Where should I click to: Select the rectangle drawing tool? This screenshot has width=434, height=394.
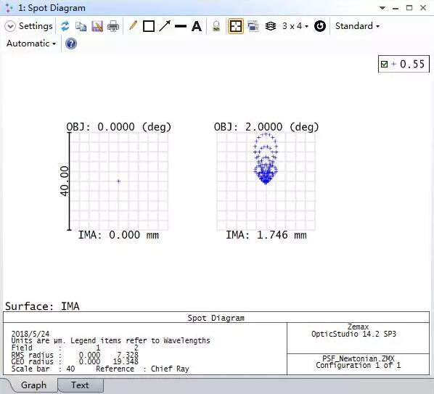tap(149, 27)
